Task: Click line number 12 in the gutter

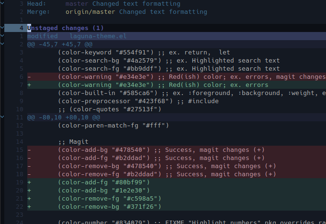Action: click(x=20, y=126)
